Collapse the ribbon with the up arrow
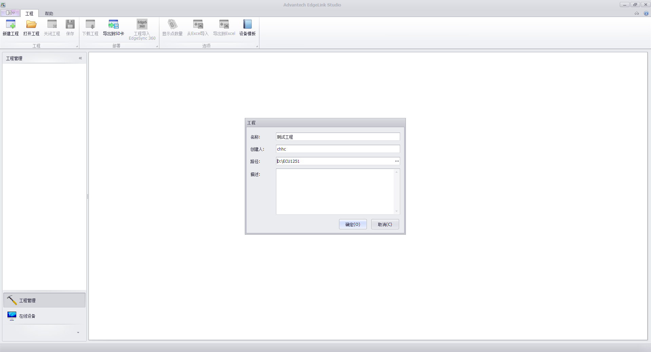This screenshot has width=651, height=352. 637,14
